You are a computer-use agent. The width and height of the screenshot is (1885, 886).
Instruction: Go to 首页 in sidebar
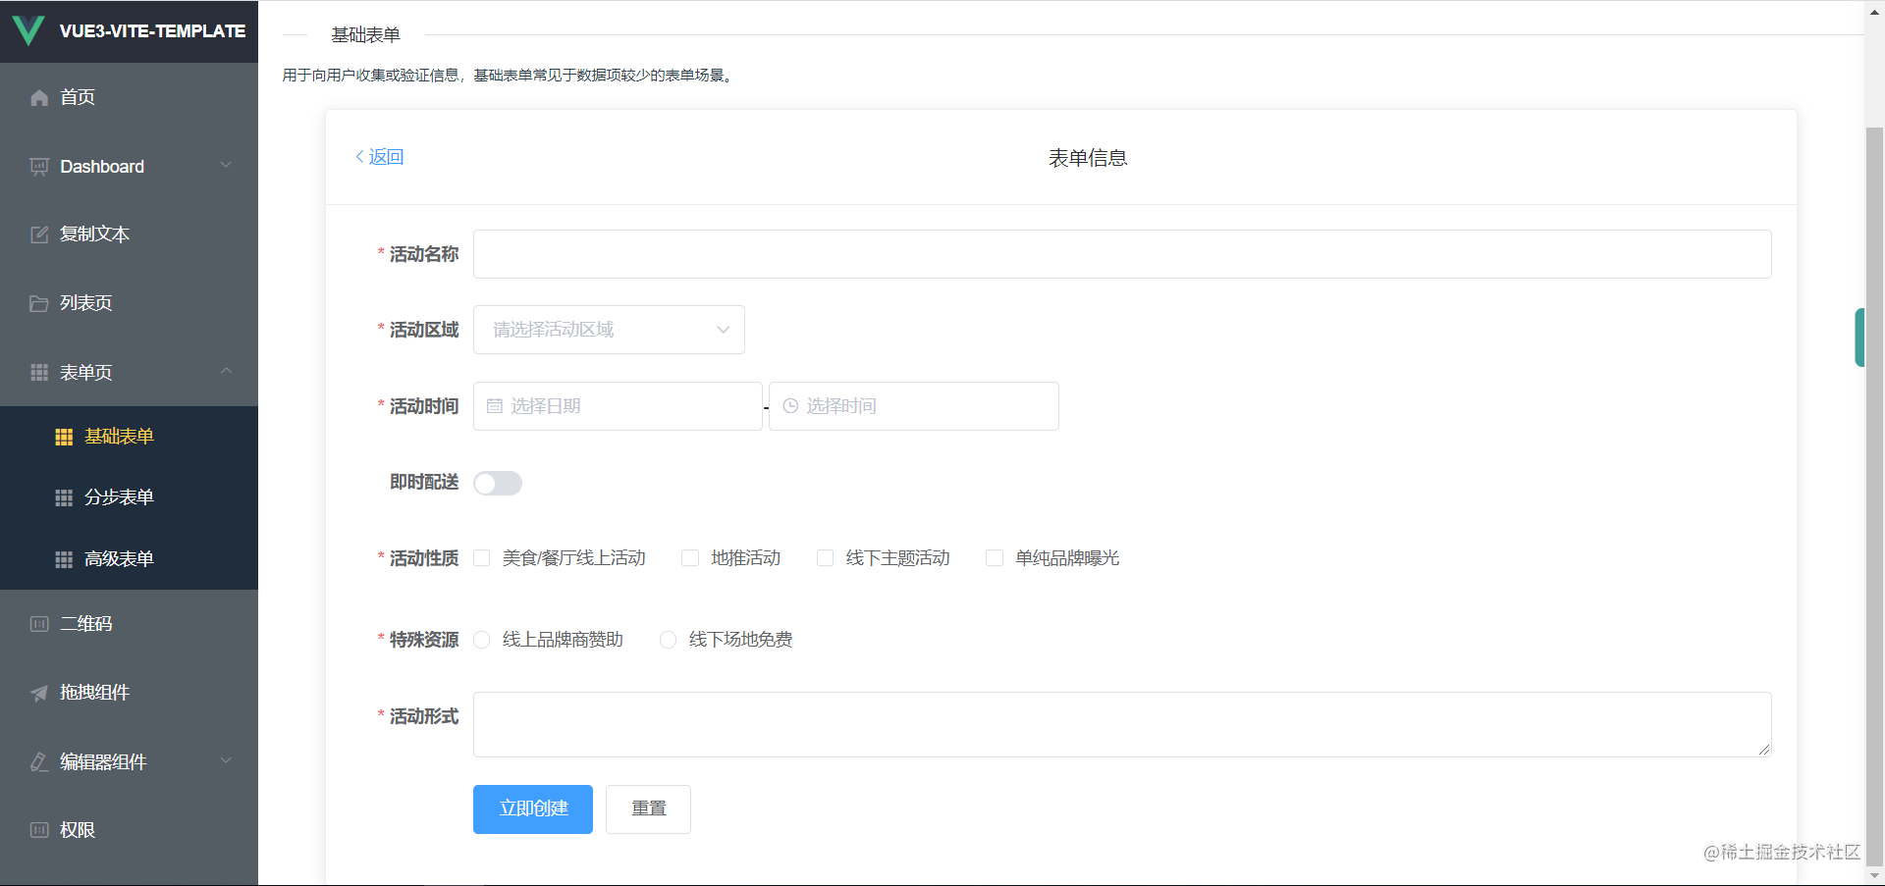point(129,97)
